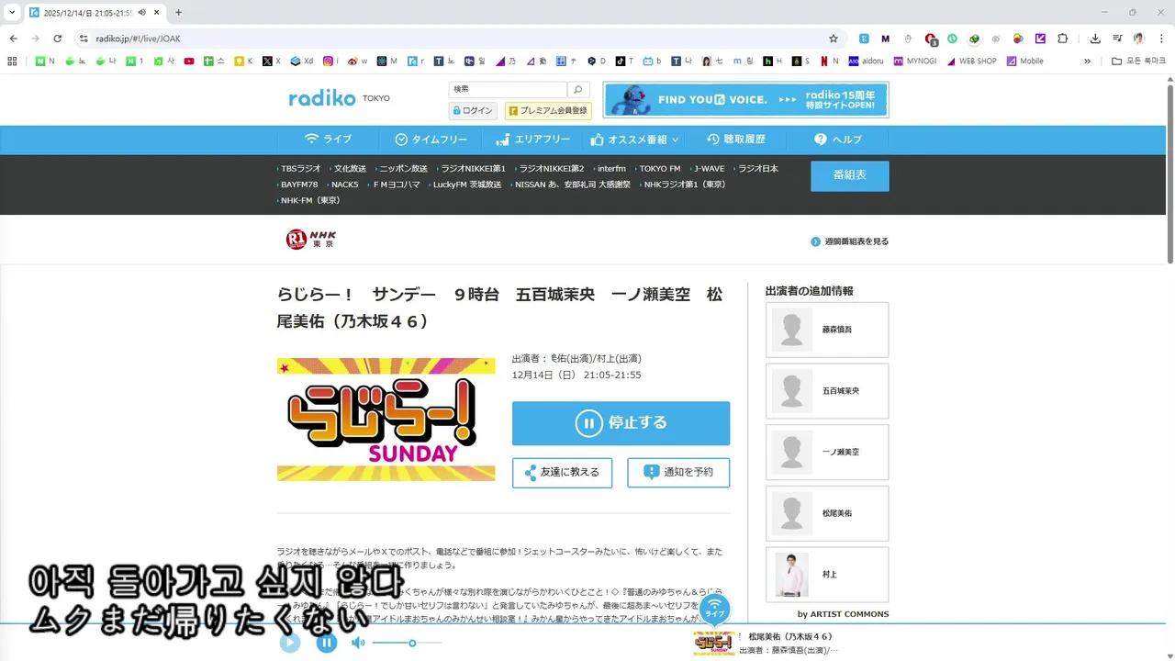This screenshot has width=1175, height=661.
Task: Expand the オススメ番組 dropdown
Action: (634, 140)
